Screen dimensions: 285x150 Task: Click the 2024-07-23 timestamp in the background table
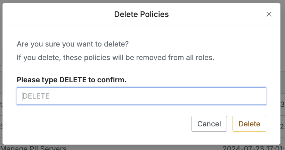pyautogui.click(x=254, y=148)
